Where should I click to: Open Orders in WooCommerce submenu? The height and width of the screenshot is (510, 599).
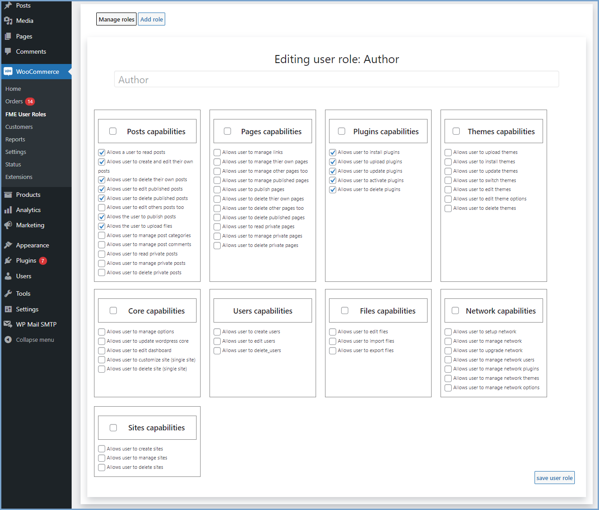click(x=14, y=102)
